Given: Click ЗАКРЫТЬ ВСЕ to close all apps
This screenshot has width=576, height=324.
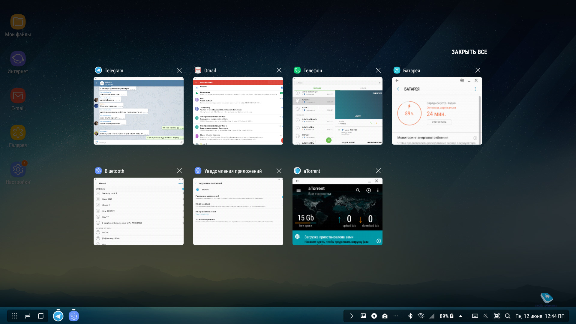Looking at the screenshot, I should click(x=469, y=52).
